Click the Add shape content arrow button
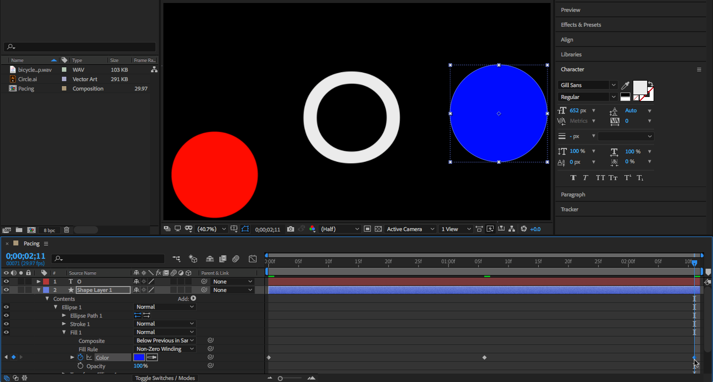This screenshot has height=382, width=713. coord(193,298)
